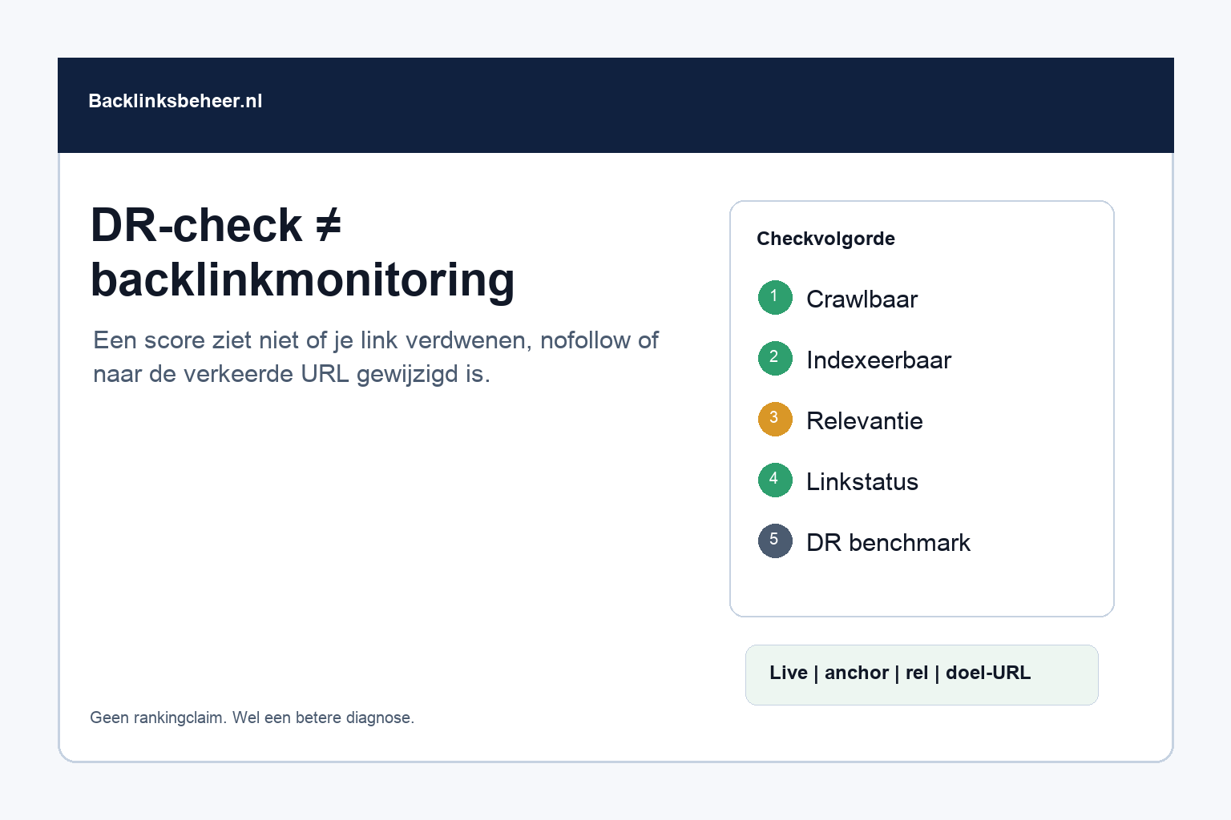The width and height of the screenshot is (1231, 820).
Task: Select the DR benchmark item text
Action: point(888,542)
